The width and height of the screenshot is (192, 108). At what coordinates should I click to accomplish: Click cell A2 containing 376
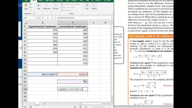coord(43,30)
